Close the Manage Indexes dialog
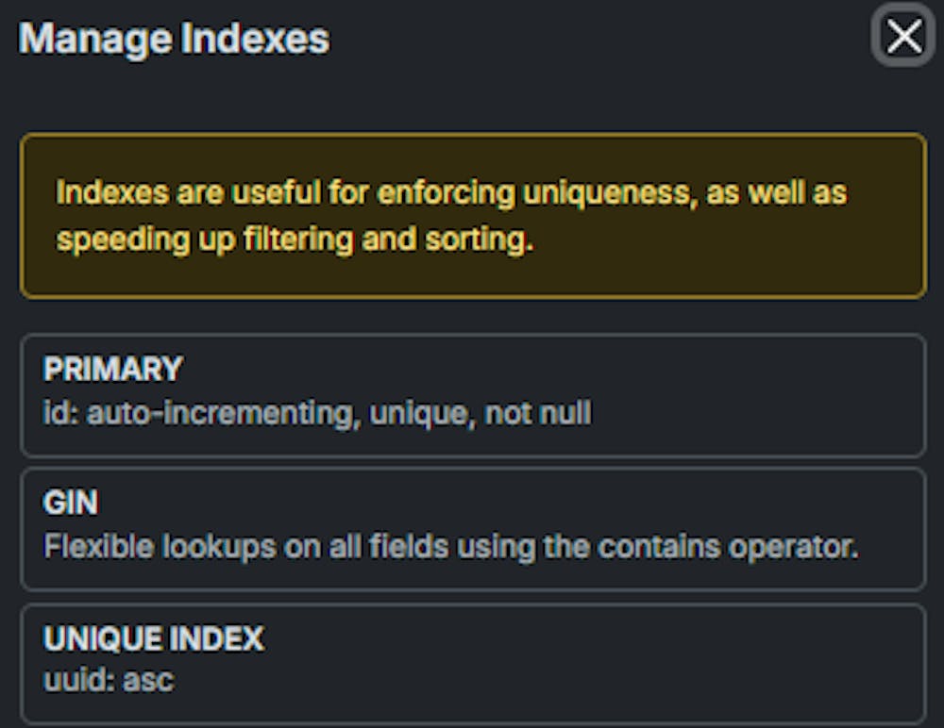 (x=902, y=37)
